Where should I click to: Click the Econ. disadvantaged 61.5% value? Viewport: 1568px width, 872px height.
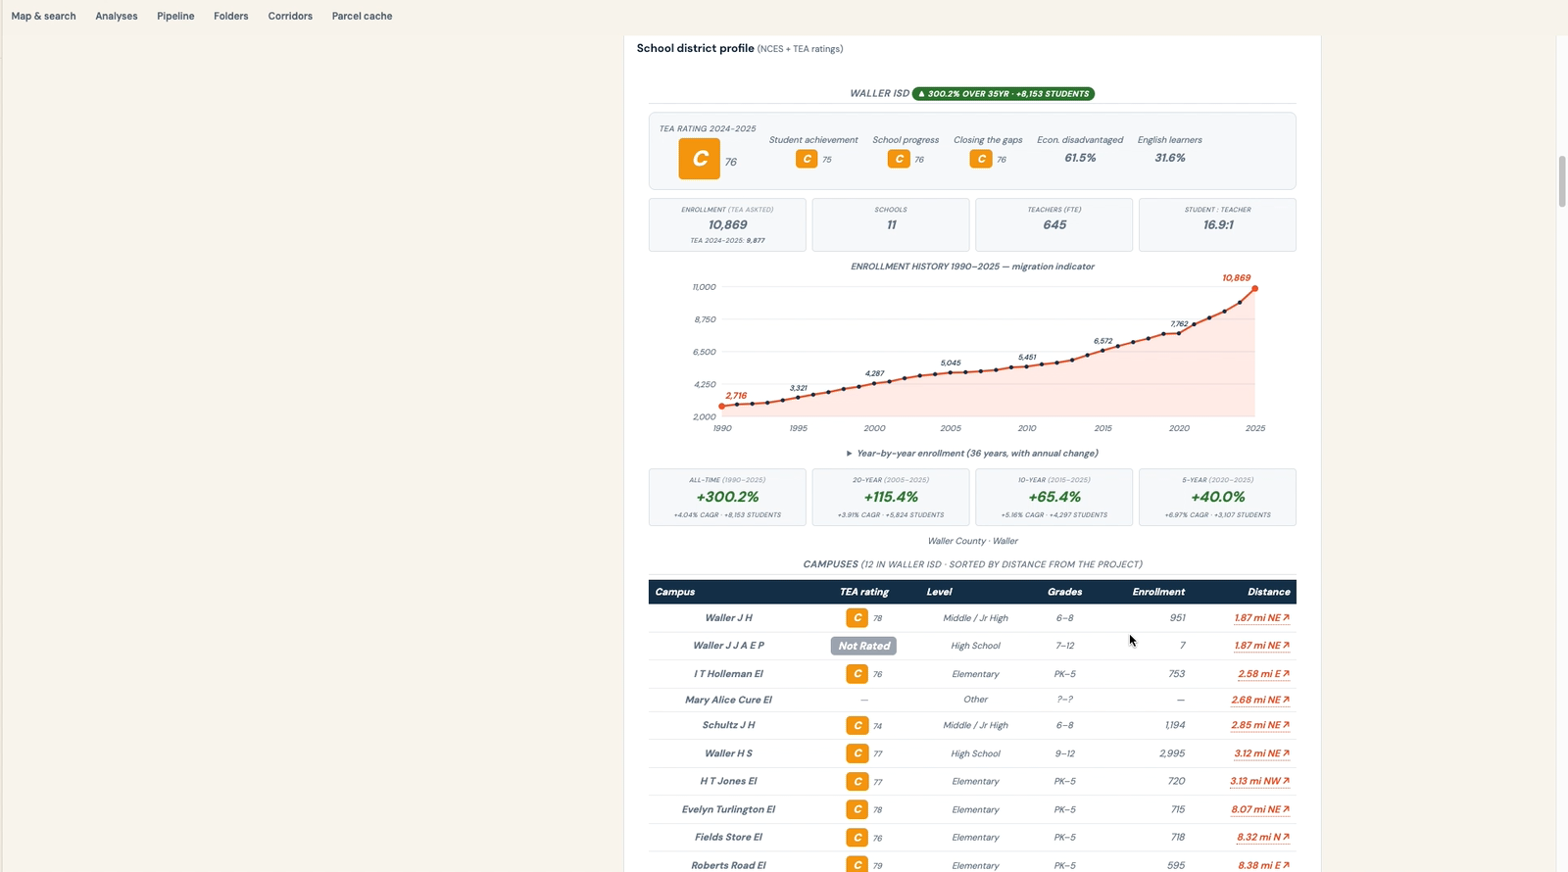[x=1080, y=158]
